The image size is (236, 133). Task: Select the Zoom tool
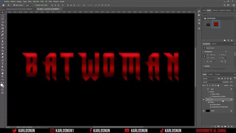coord(3,76)
